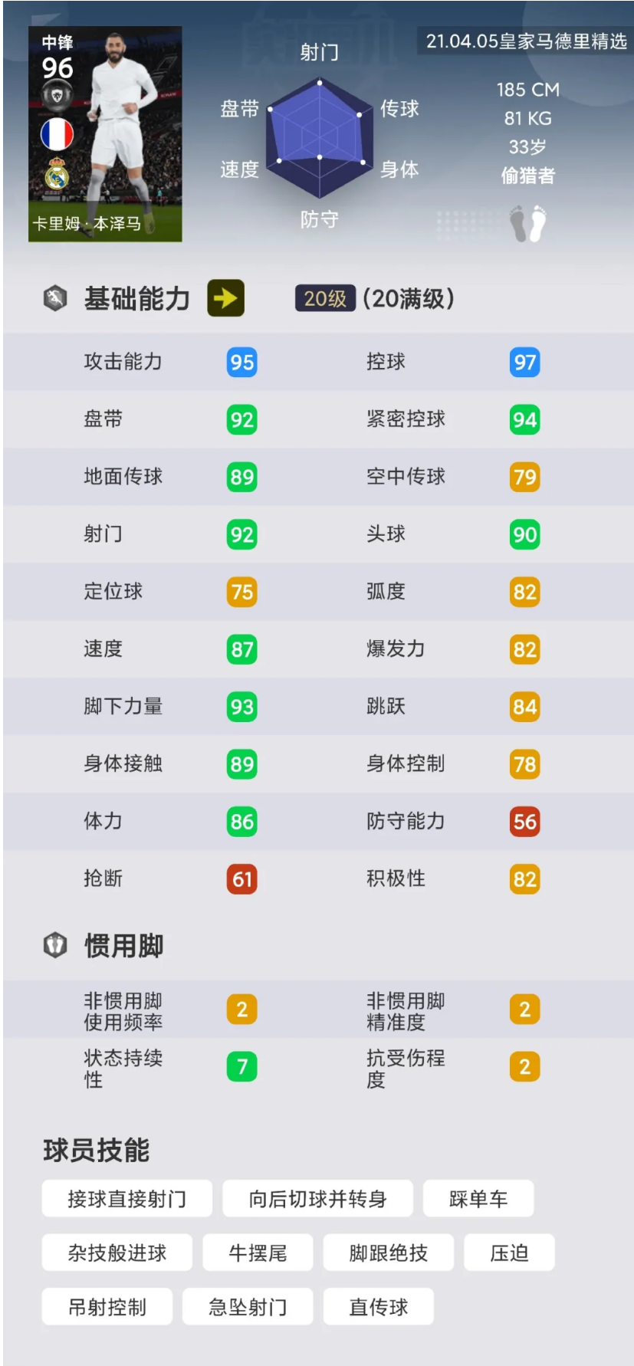Select the 向后切球并转身 skill tag

[317, 1199]
